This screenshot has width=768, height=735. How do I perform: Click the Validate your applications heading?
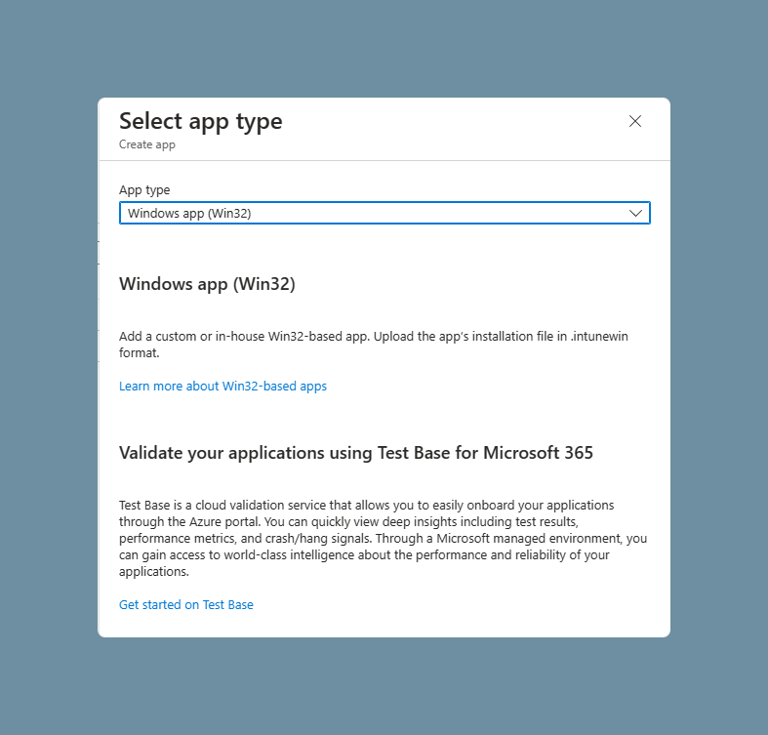click(356, 453)
